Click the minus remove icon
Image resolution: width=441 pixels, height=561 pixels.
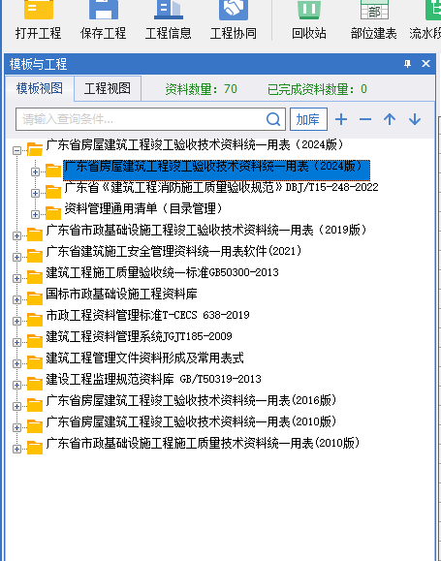click(x=365, y=119)
